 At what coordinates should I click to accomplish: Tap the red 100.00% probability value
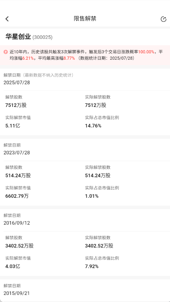(x=146, y=52)
